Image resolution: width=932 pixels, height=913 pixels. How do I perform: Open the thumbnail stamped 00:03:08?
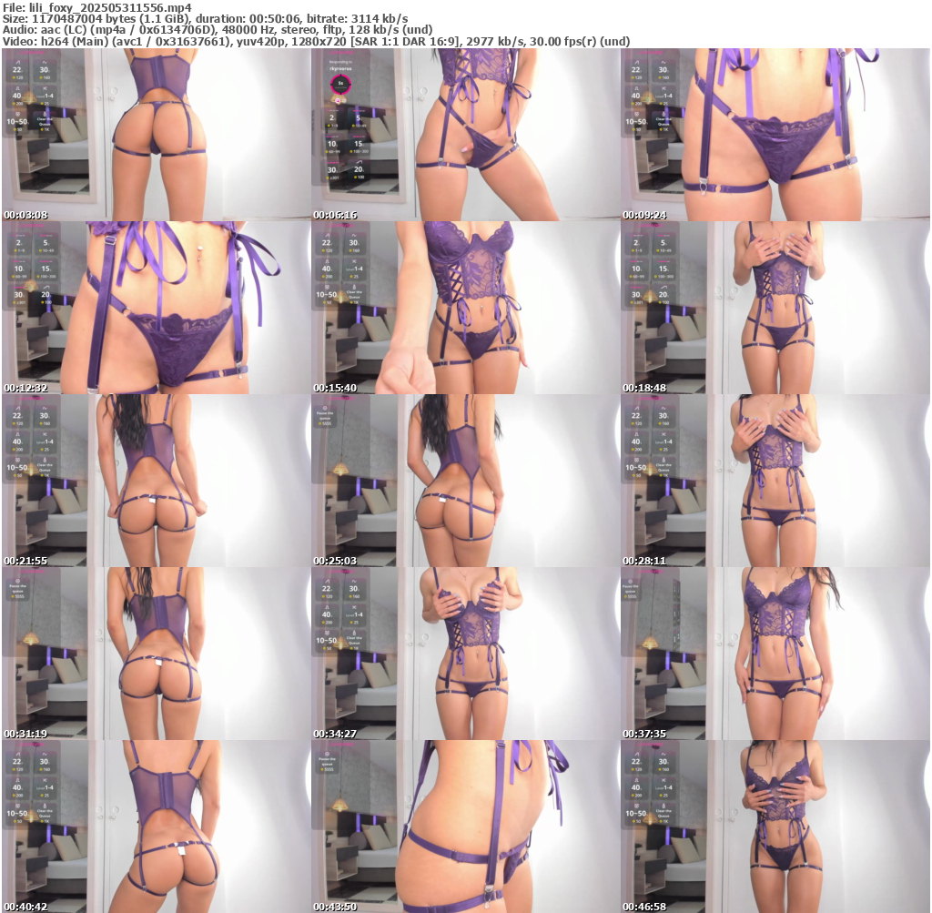[x=156, y=135]
